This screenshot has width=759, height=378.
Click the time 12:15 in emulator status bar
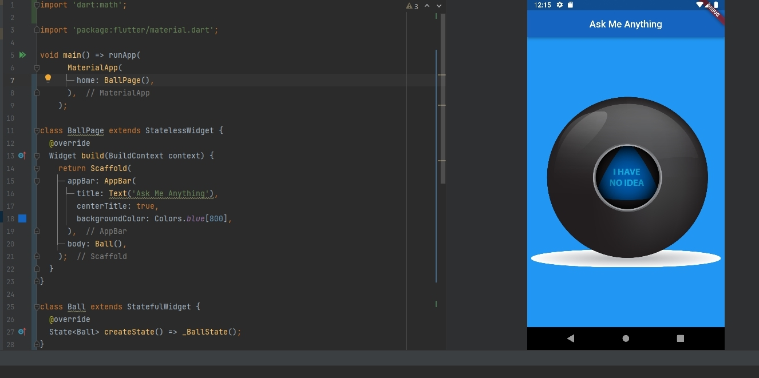coord(542,5)
